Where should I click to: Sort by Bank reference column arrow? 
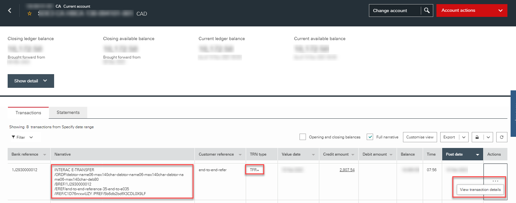[x=45, y=155]
